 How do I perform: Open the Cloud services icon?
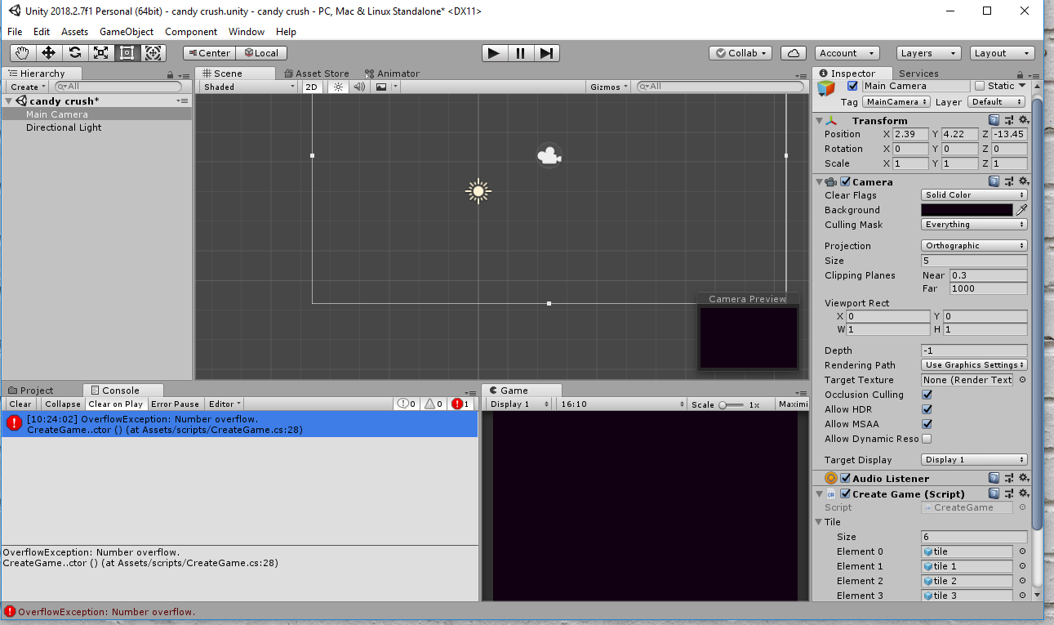click(793, 53)
